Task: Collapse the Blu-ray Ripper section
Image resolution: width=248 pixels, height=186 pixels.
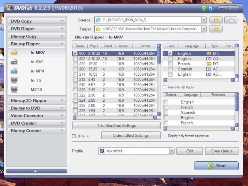Action: coord(37,44)
